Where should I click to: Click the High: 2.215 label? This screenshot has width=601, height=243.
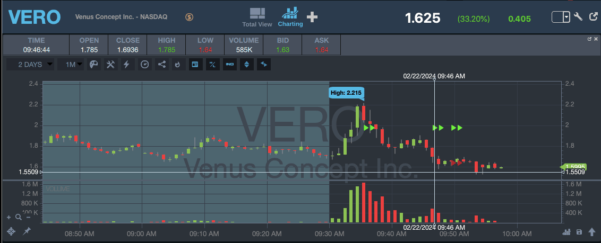pyautogui.click(x=346, y=93)
